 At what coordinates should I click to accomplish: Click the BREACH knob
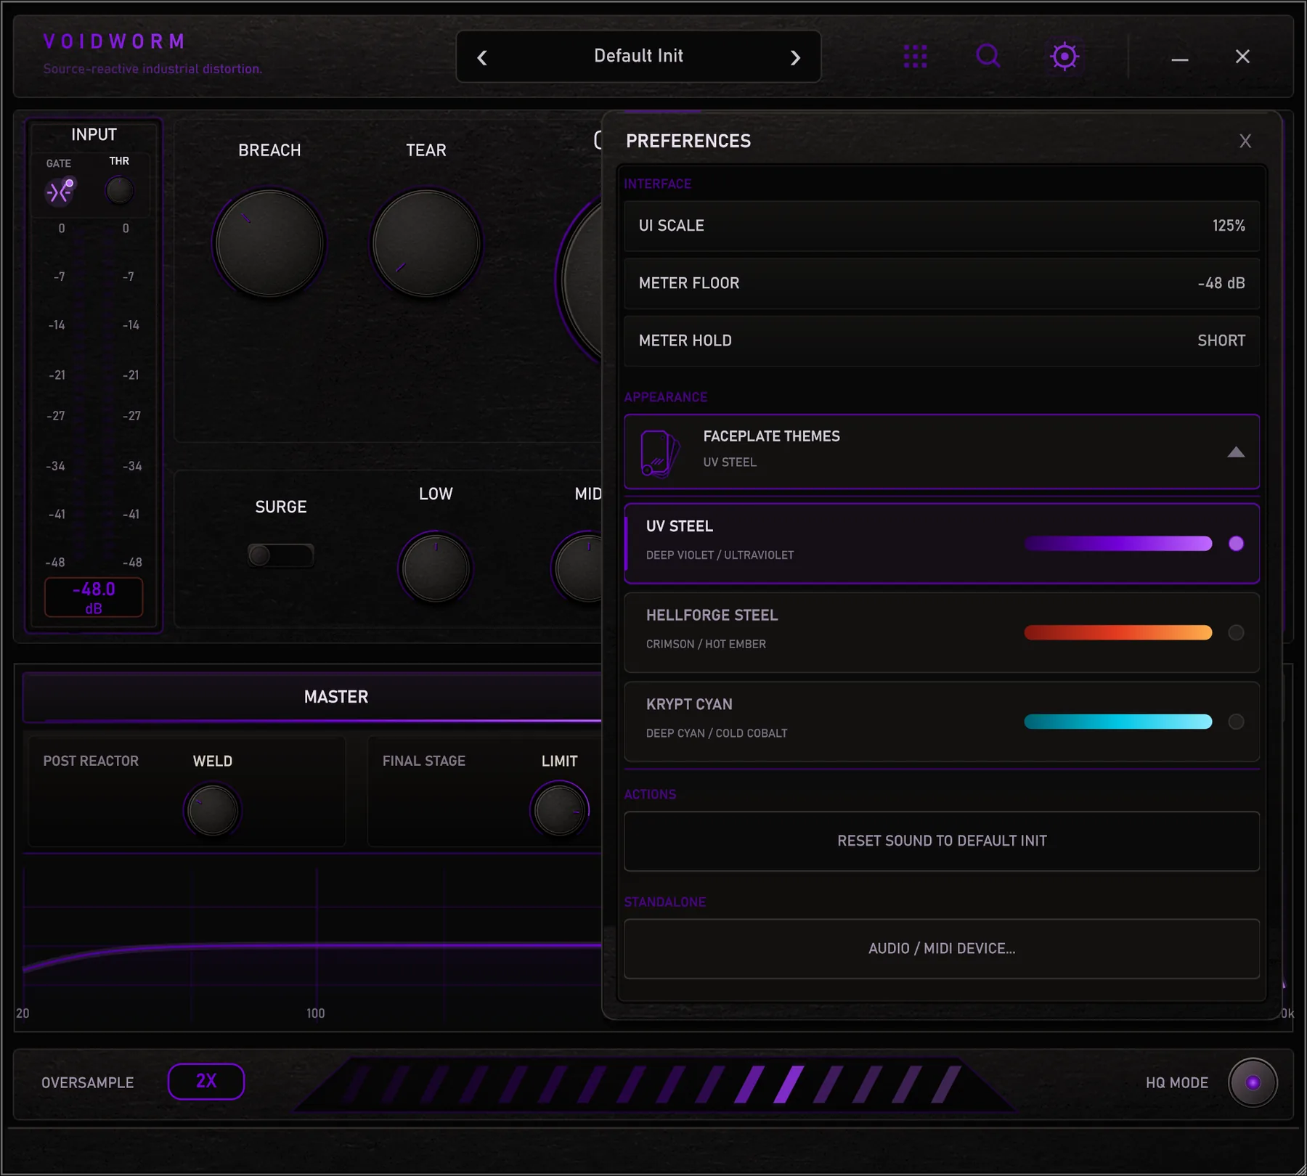tap(269, 244)
